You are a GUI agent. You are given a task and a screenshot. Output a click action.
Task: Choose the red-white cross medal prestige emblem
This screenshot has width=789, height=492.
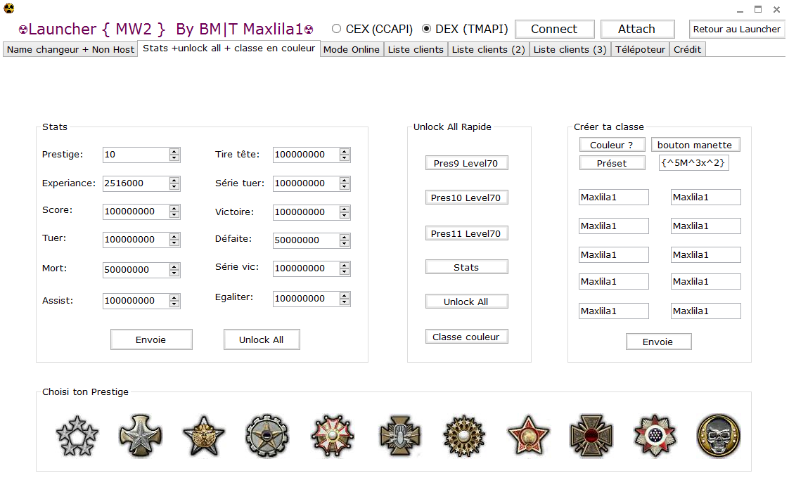(x=333, y=436)
